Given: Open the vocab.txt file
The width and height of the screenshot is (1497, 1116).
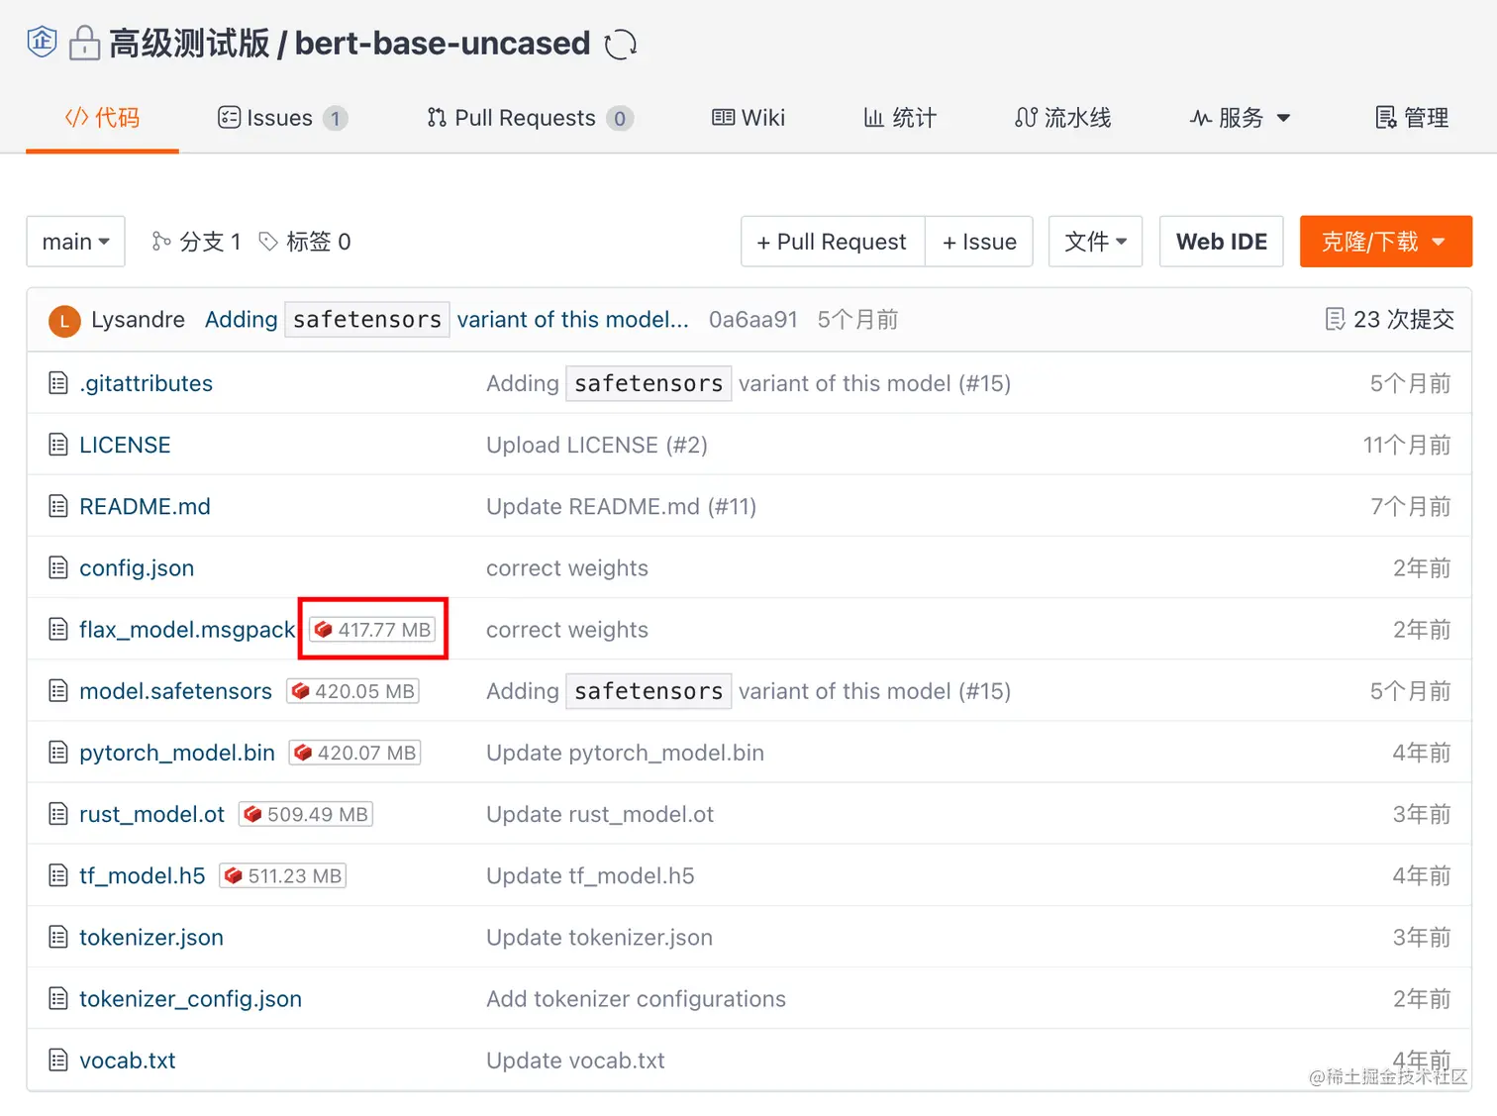Looking at the screenshot, I should click(x=128, y=1061).
